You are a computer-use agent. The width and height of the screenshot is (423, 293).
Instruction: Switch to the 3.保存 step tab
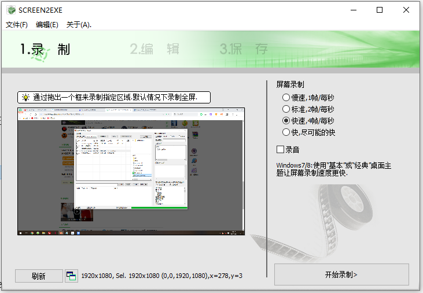(x=244, y=49)
